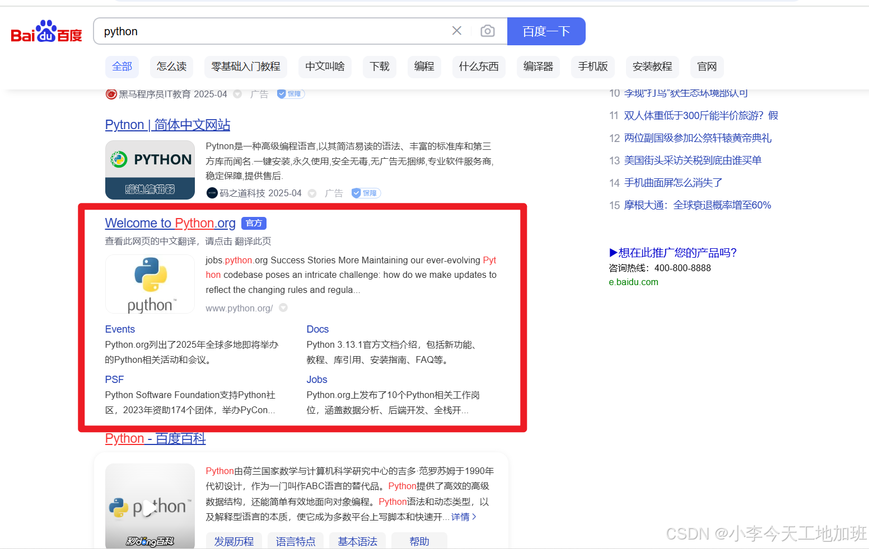Click the 黑马程序员IT教育 source icon
The height and width of the screenshot is (549, 869).
[111, 94]
